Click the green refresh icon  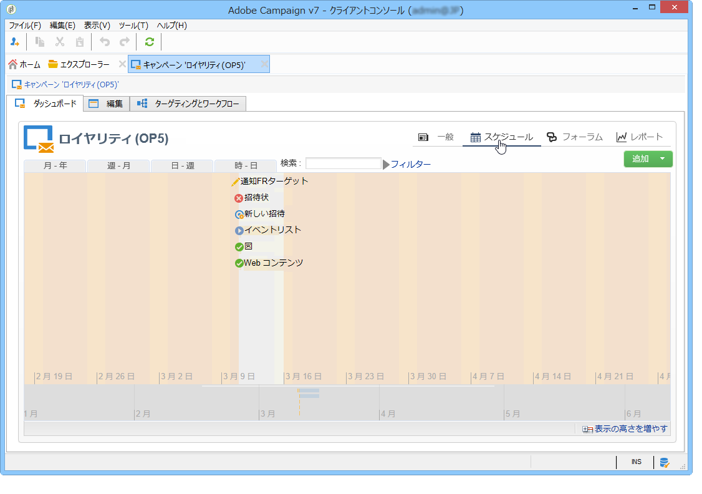pos(150,42)
